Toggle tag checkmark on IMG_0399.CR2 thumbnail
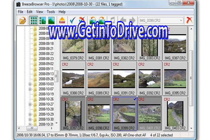This screenshot has height=140, width=210. coord(135,99)
